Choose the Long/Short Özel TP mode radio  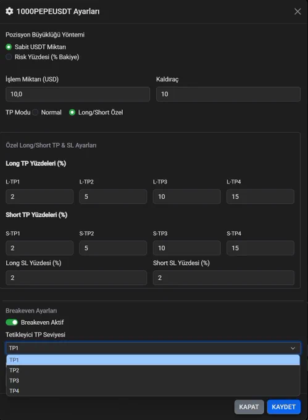coord(72,112)
